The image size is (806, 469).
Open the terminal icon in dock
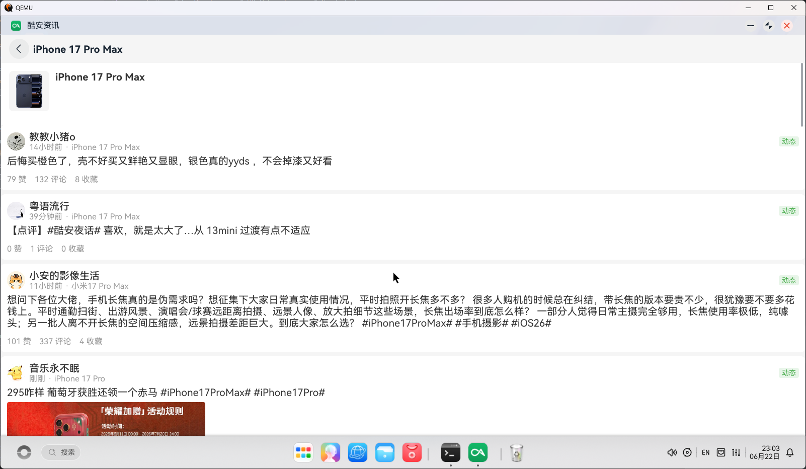tap(450, 452)
